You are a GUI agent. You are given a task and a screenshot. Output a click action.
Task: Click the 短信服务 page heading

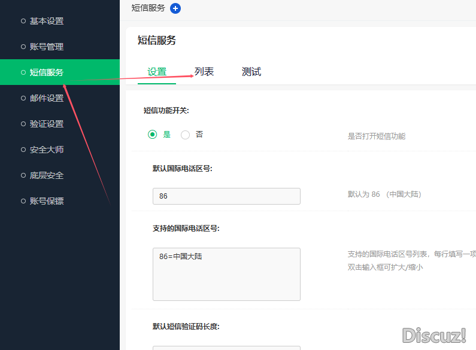[x=157, y=40]
